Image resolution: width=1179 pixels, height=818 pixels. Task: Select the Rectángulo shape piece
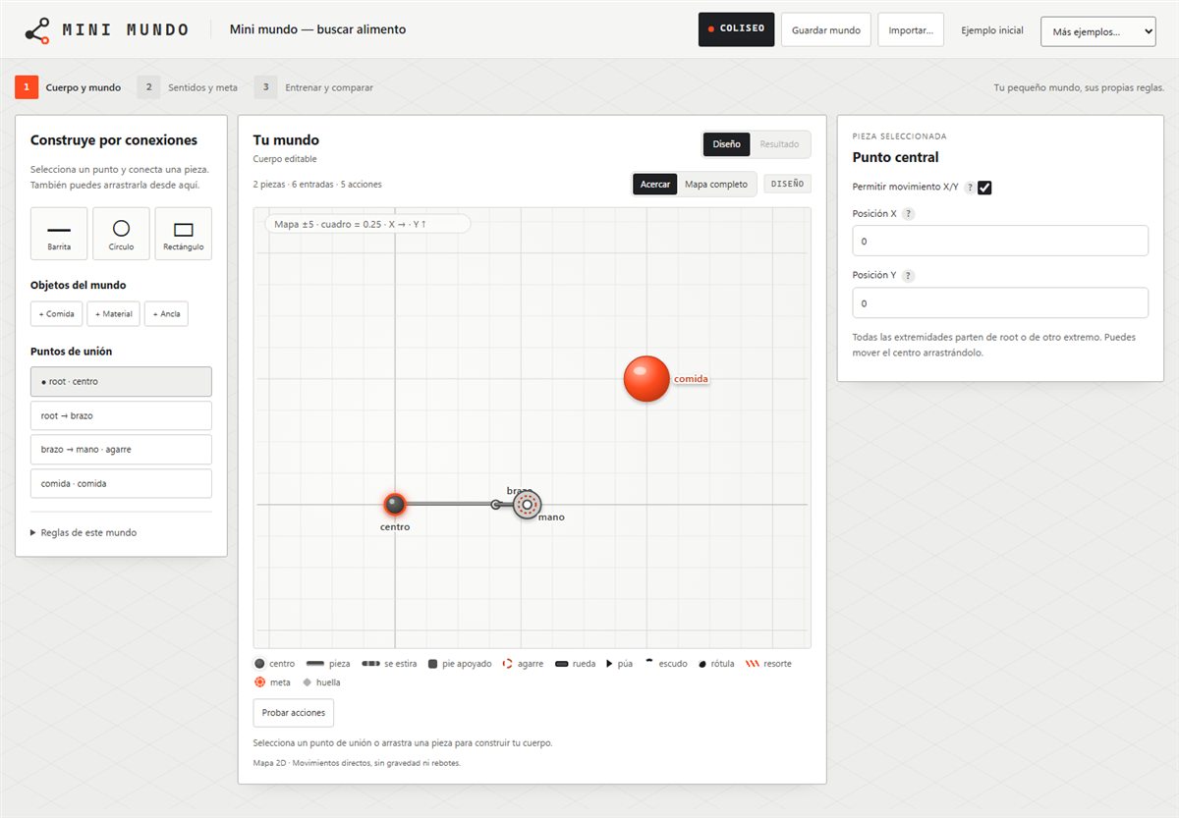(184, 234)
